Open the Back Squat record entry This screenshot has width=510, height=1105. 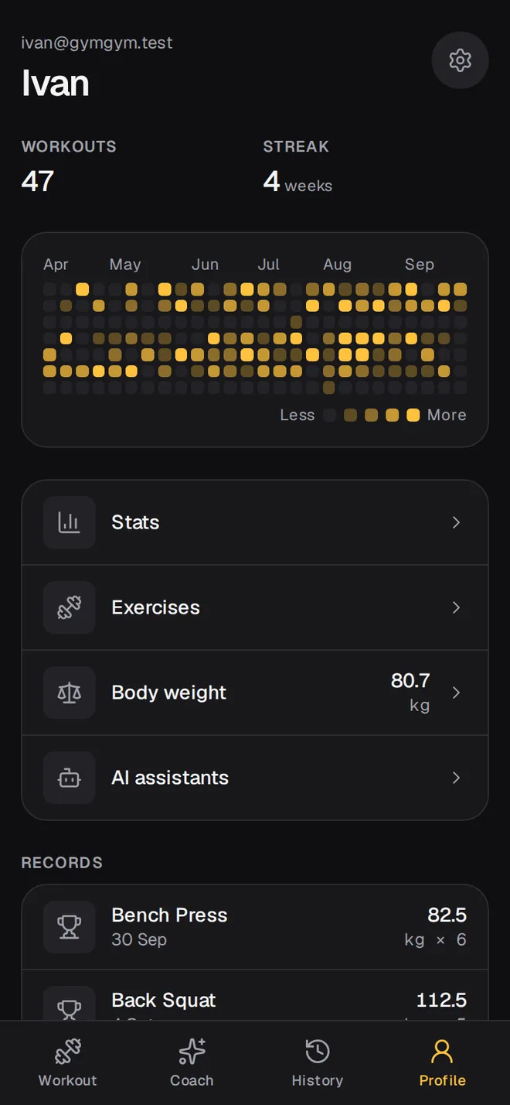(255, 996)
